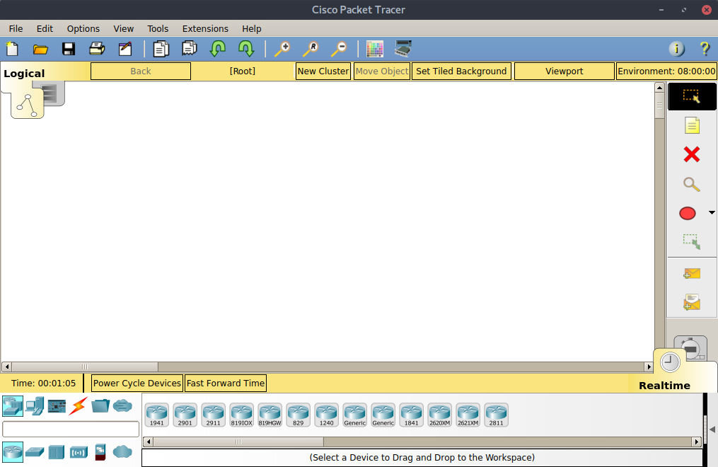Open the drawing palette icon
718x467 pixels.
pyautogui.click(x=375, y=49)
